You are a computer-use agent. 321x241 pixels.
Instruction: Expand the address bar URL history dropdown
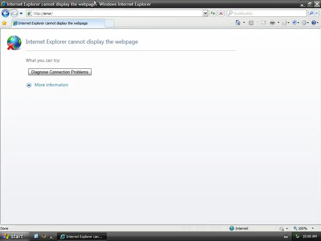[205, 13]
